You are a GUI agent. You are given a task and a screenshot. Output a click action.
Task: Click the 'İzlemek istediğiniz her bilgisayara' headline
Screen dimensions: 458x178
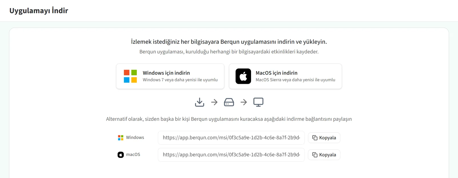229,42
